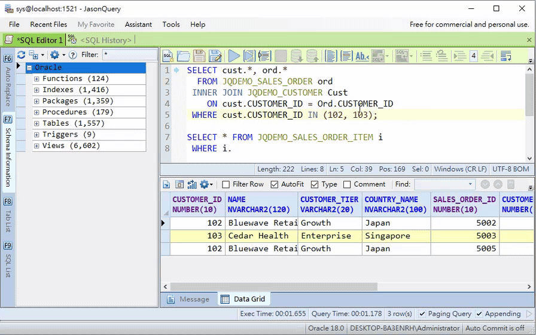Click the execute-to-cursor script icon
536x335 pixels.
point(265,56)
